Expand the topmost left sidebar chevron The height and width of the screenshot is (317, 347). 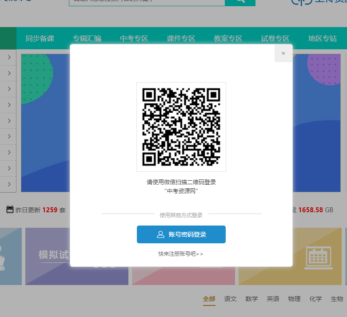pos(9,57)
